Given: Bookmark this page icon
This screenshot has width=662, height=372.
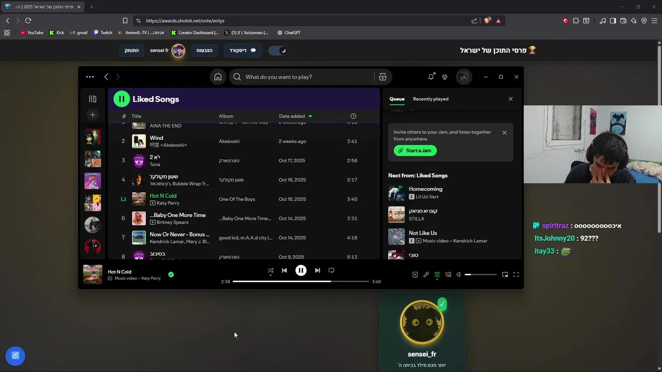Looking at the screenshot, I should (125, 21).
